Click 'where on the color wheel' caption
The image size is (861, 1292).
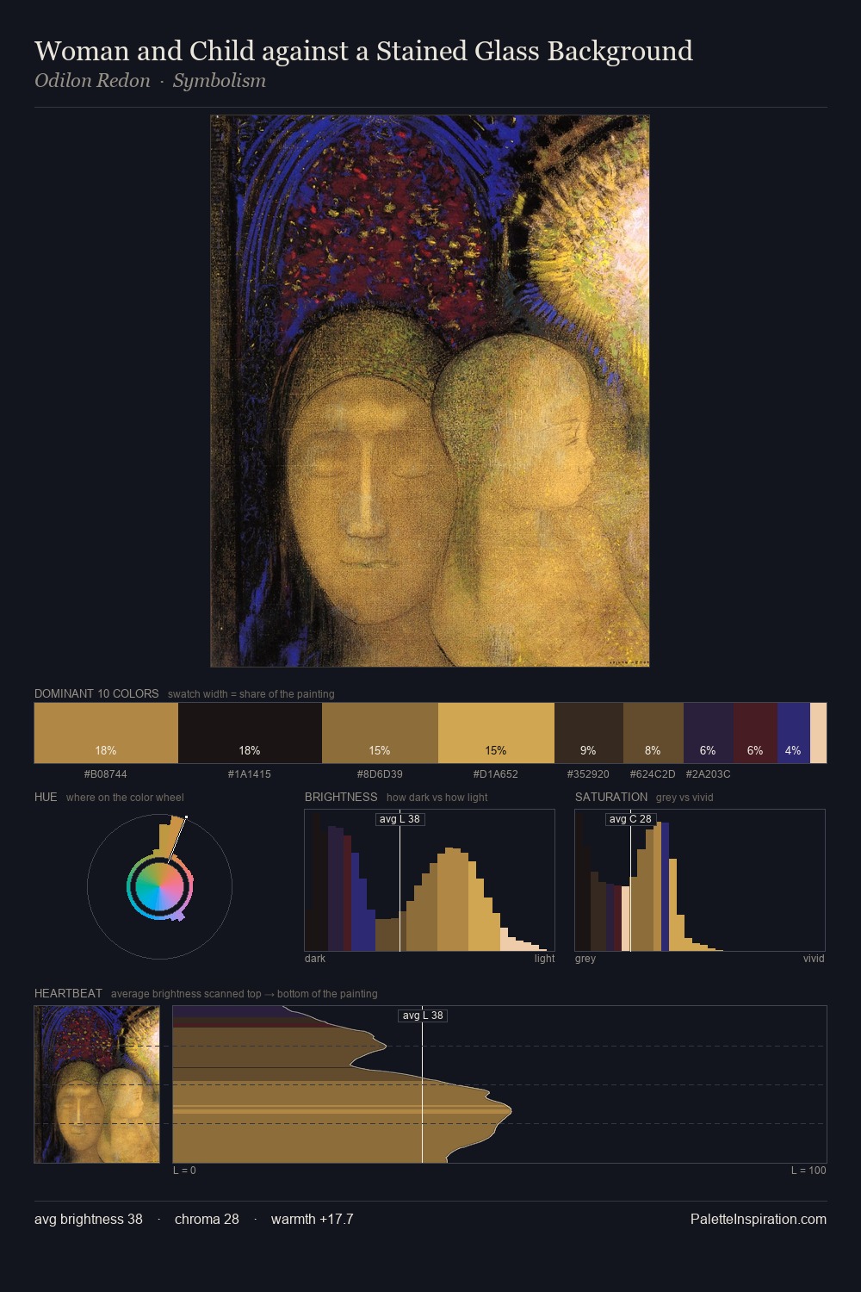coord(125,798)
